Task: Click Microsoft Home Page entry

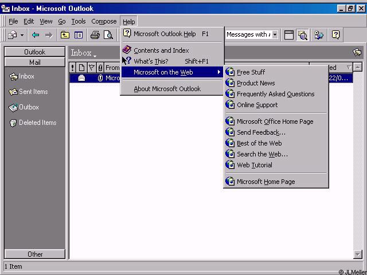Action: point(276,182)
